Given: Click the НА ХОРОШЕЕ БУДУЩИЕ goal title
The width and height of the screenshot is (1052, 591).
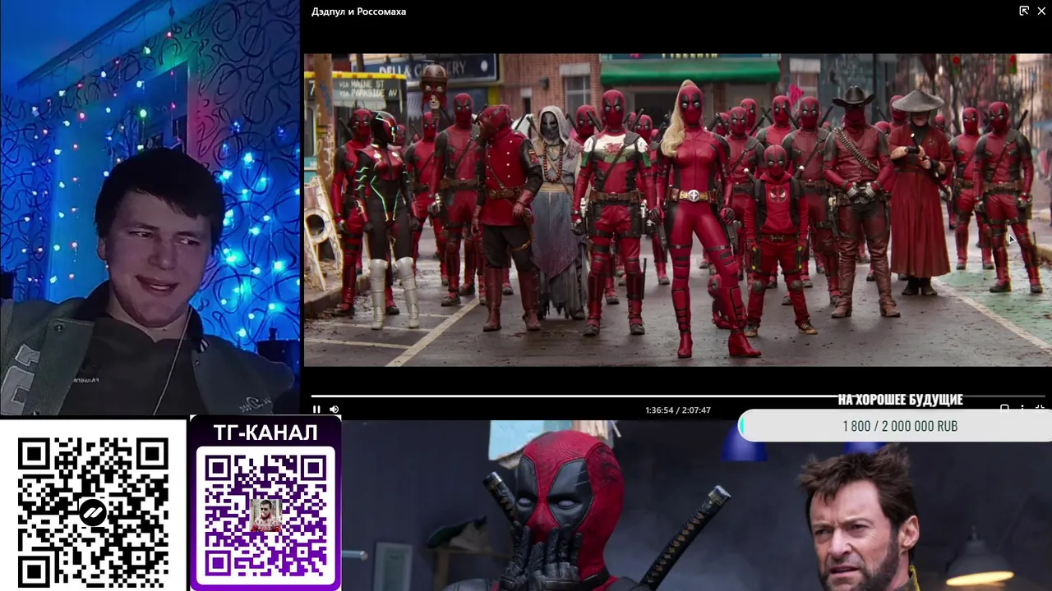Looking at the screenshot, I should tap(900, 400).
